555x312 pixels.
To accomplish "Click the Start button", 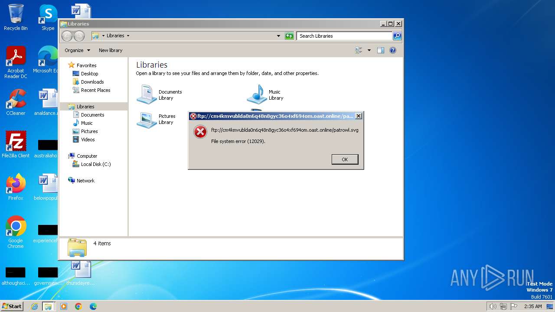I will pyautogui.click(x=12, y=306).
